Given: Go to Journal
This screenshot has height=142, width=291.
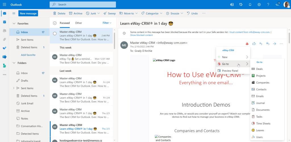Looking at the screenshot, I should coord(267,103).
